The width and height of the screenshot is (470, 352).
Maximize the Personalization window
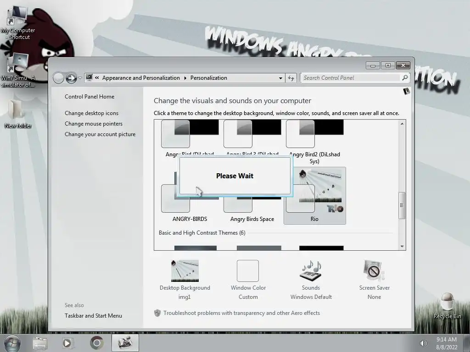pos(388,65)
